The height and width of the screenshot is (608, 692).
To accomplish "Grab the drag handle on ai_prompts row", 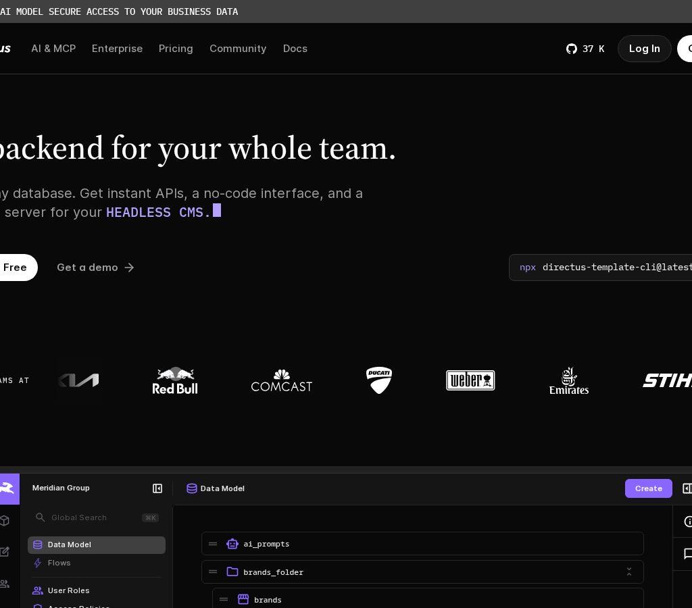I will [213, 544].
